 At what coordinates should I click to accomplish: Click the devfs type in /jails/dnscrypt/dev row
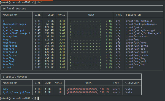coord(117,92)
